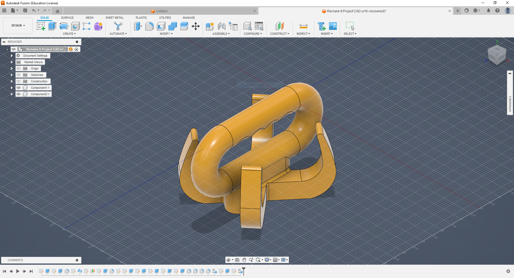
Task: Toggle visibility of the Construction folder
Action: pyautogui.click(x=18, y=81)
